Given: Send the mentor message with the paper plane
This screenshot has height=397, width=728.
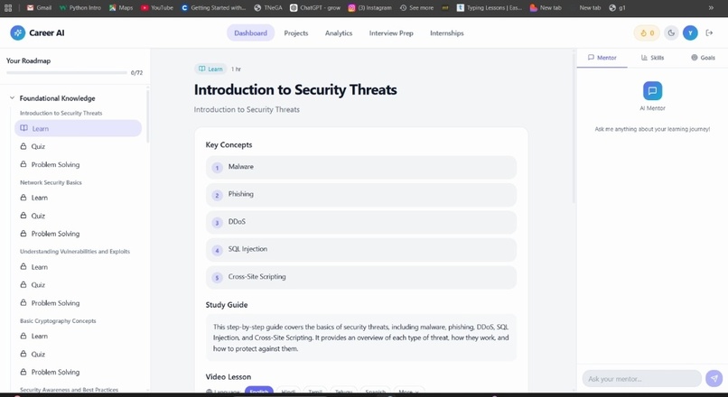Looking at the screenshot, I should coord(714,378).
